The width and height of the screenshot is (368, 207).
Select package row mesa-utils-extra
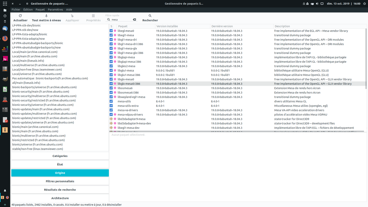tap(238, 106)
